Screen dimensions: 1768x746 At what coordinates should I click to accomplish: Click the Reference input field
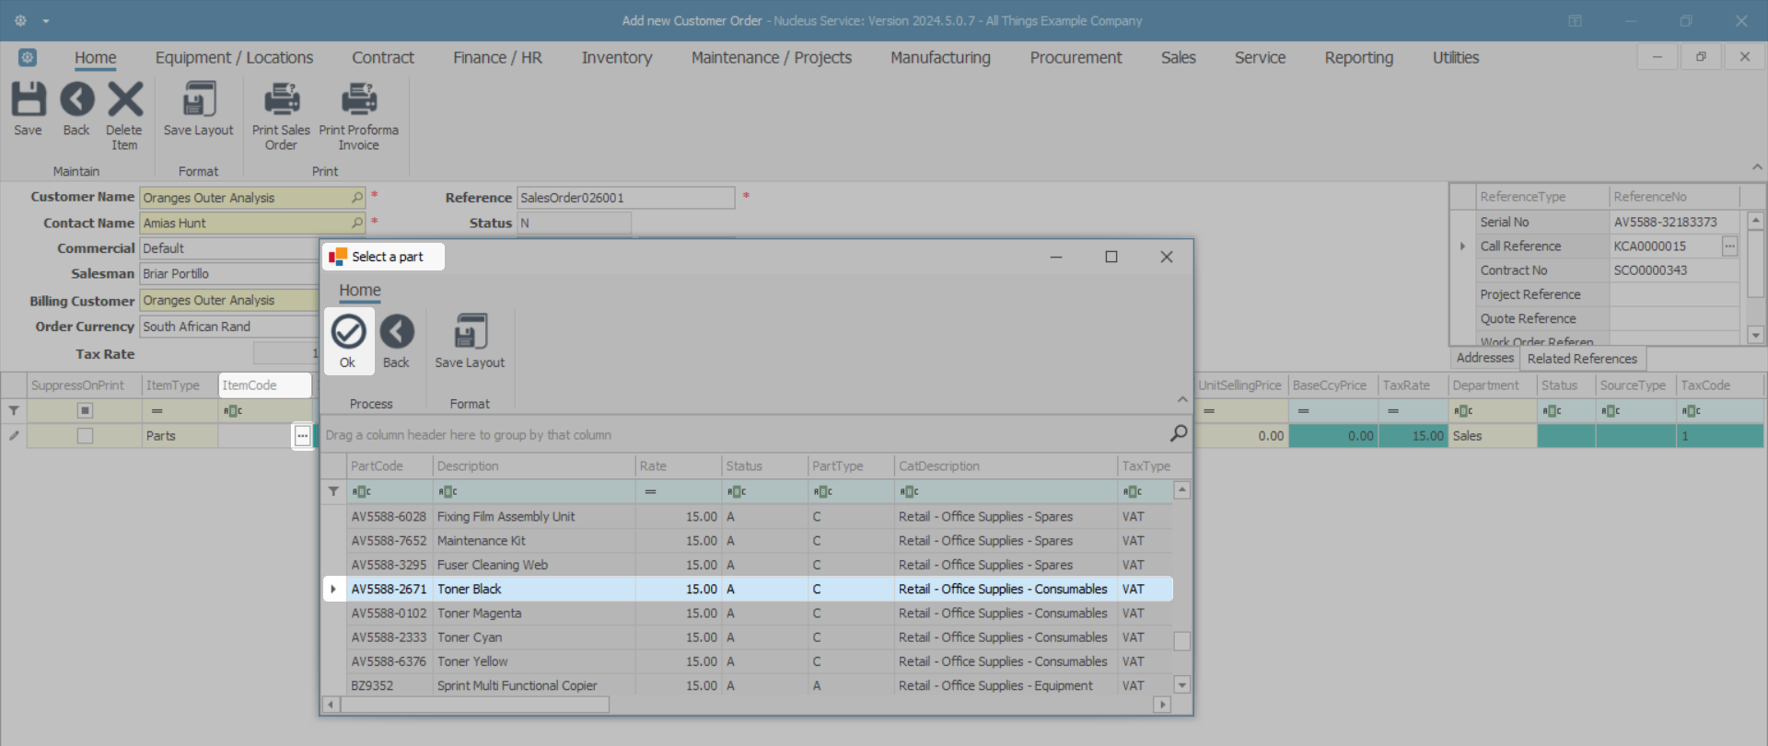[x=625, y=198]
